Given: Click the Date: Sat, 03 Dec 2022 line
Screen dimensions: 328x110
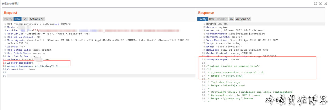Looking at the screenshot, I should click(235, 31).
